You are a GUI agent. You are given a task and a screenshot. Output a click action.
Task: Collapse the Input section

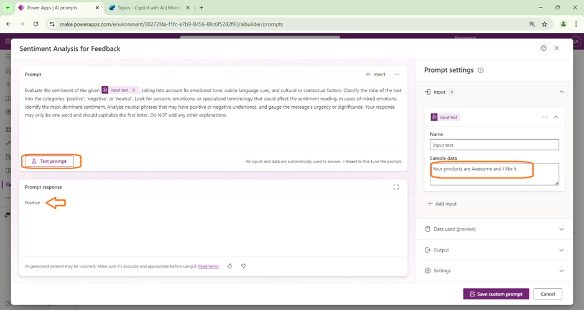click(x=561, y=92)
